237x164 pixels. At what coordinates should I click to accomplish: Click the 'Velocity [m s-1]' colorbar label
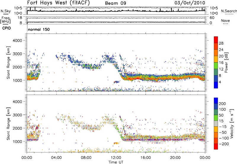pyautogui.click(x=231, y=123)
